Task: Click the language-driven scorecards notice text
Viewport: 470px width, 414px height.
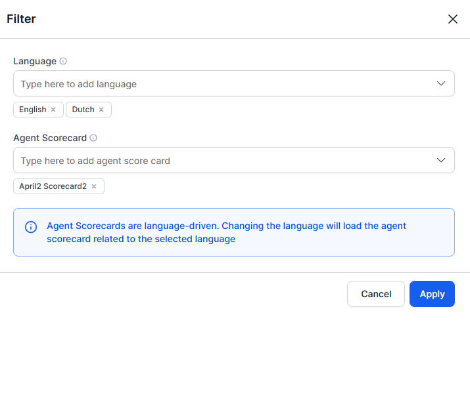Action: pos(227,232)
